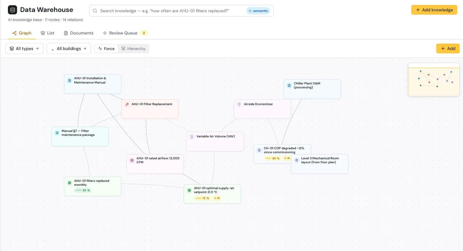Click the List tab layers icon
463x251 pixels.
43,33
